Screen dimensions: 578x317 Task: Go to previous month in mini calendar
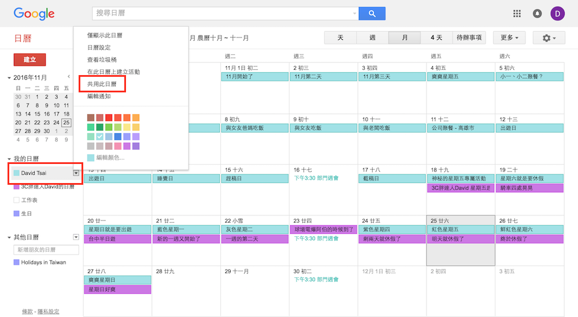click(x=68, y=77)
